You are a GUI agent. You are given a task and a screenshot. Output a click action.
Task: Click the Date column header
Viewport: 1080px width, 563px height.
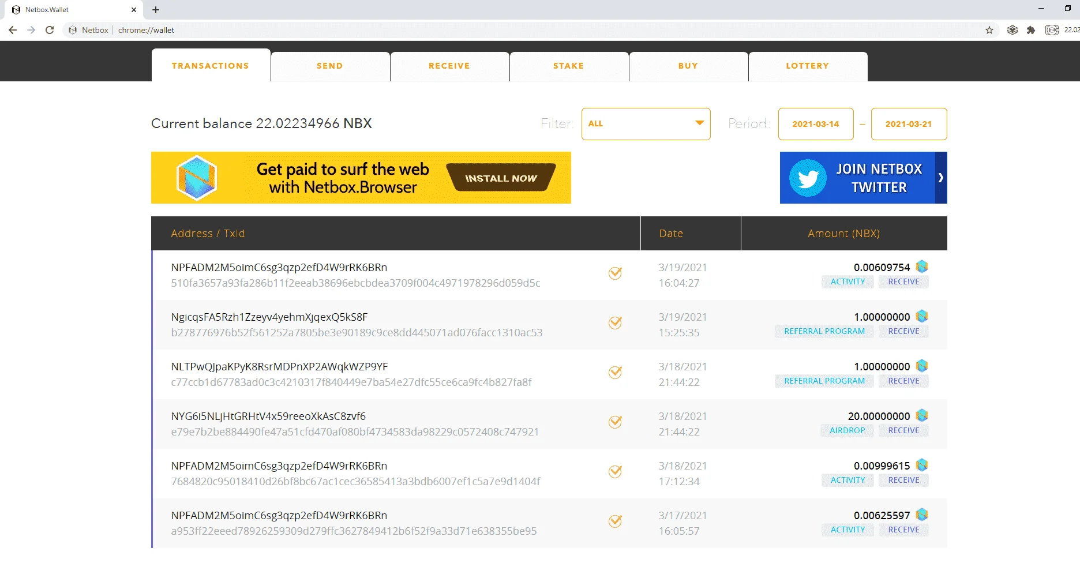pos(691,233)
